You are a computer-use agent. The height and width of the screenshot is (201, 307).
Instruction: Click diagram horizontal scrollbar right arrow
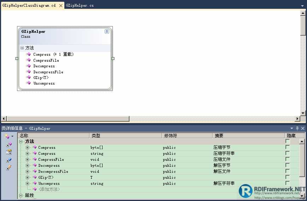(x=297, y=118)
